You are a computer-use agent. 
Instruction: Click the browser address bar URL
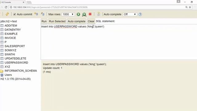coord(50,7)
